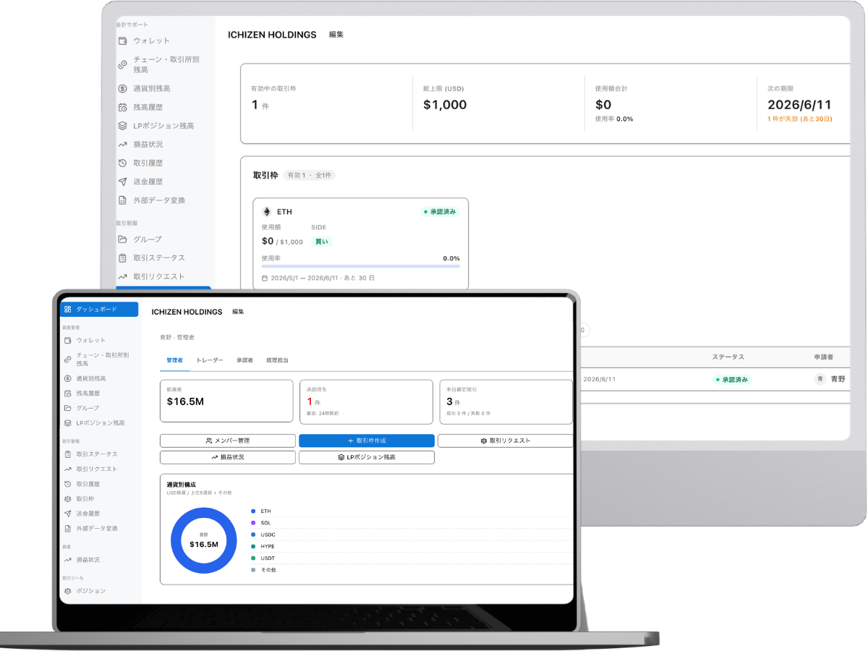Click ステータス column header in monitor table
868x651 pixels.
(x=728, y=357)
